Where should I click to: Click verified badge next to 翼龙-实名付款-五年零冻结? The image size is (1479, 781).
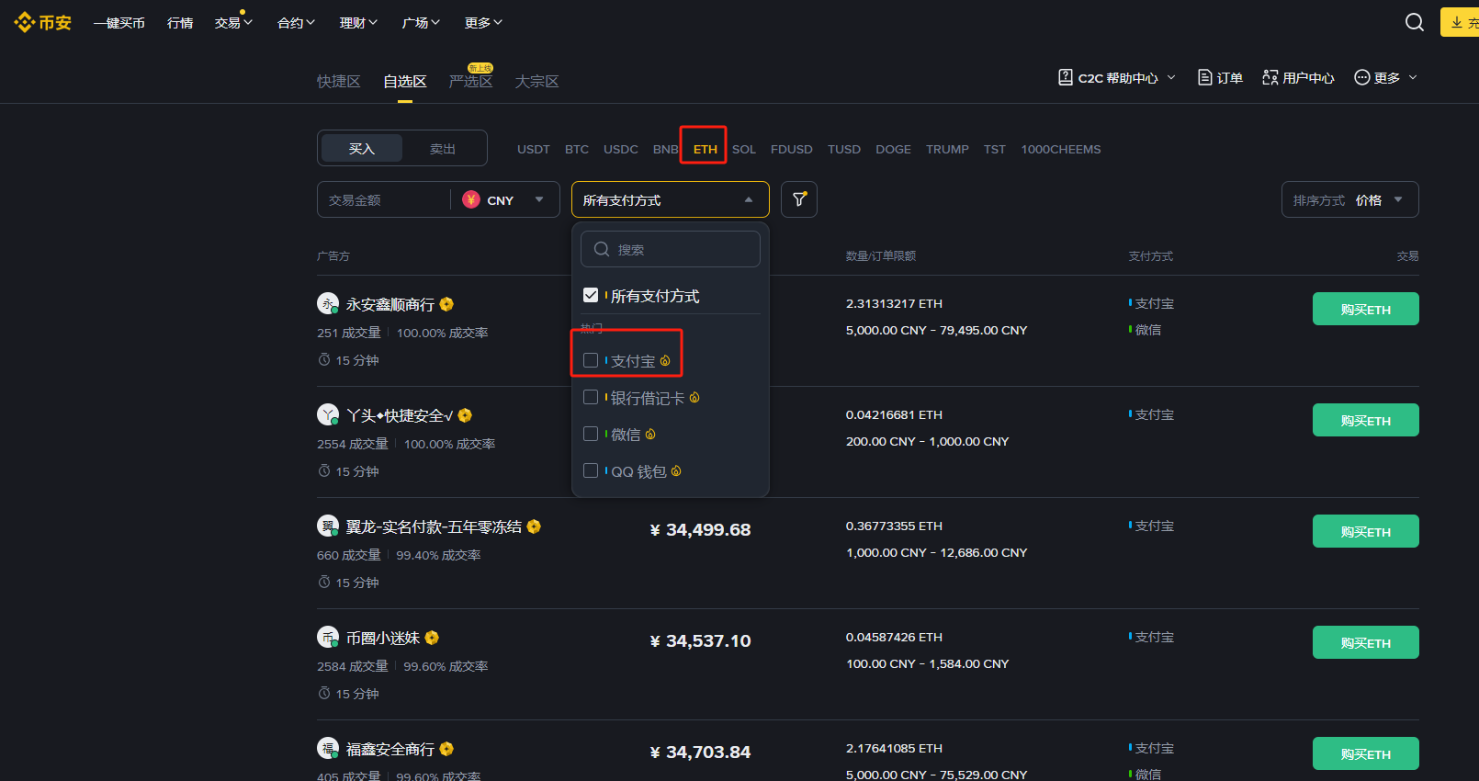[534, 526]
